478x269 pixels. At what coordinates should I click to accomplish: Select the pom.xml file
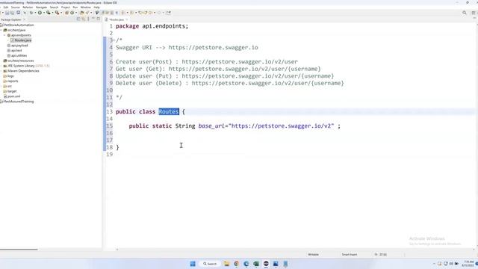13,96
